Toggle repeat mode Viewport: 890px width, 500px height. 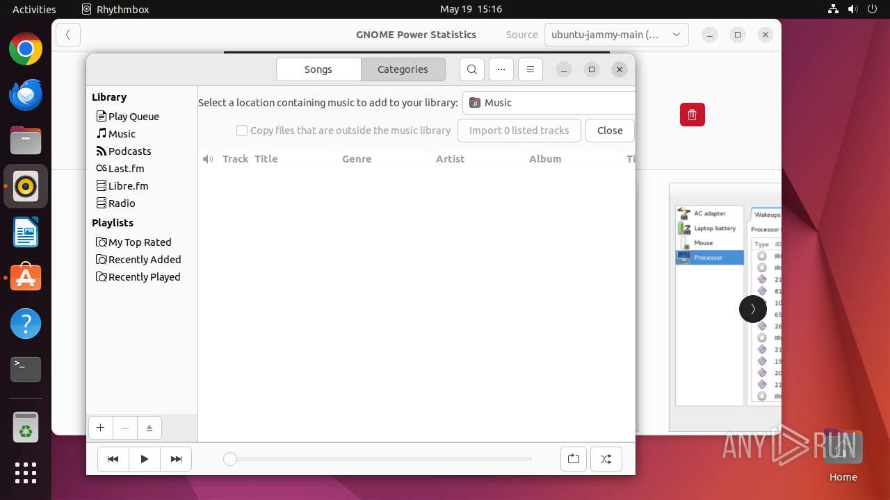coord(574,459)
